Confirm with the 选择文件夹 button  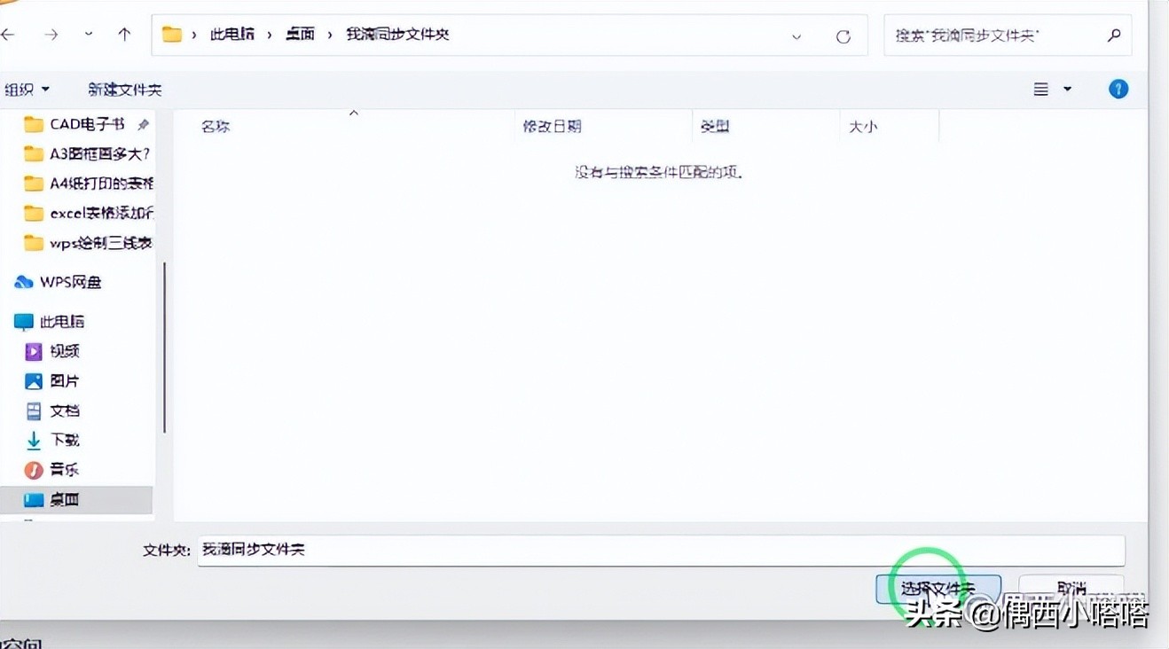938,588
